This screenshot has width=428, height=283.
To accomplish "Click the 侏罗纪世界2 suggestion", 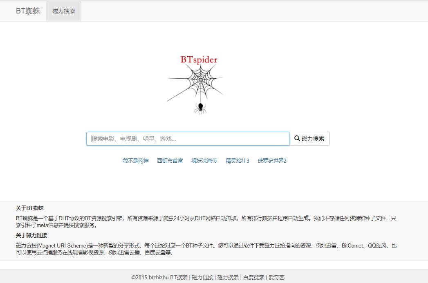I will (x=271, y=161).
